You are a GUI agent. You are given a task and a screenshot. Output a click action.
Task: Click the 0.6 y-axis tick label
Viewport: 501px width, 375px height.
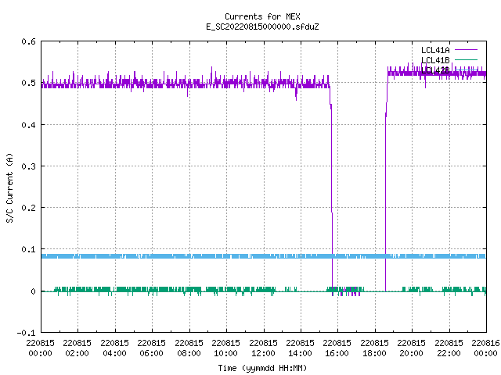click(x=28, y=41)
